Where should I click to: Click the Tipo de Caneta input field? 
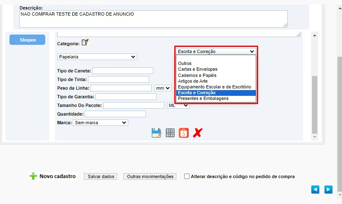tap(122, 71)
